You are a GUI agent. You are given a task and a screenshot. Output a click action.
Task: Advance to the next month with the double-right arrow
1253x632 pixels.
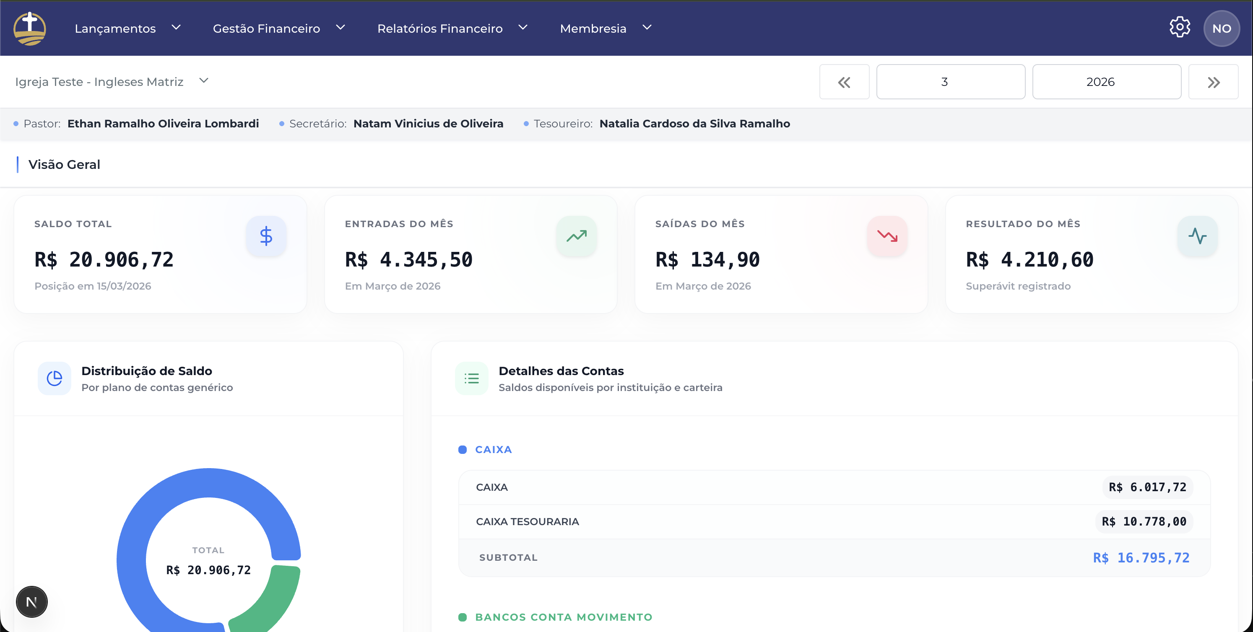click(1213, 82)
